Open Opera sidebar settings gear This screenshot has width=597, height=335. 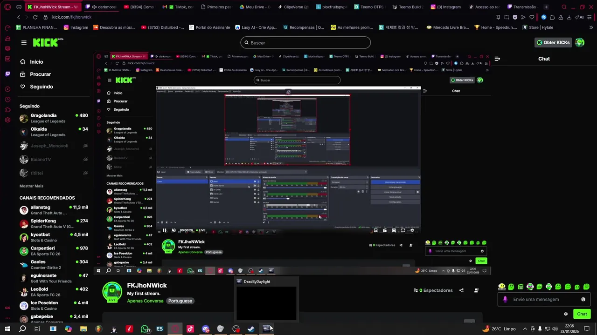coord(7,120)
